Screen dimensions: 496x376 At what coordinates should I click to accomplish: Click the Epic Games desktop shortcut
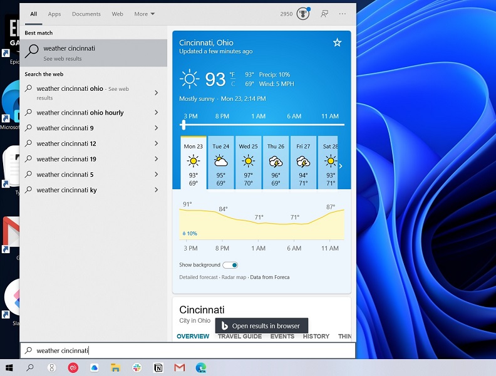pos(13,39)
